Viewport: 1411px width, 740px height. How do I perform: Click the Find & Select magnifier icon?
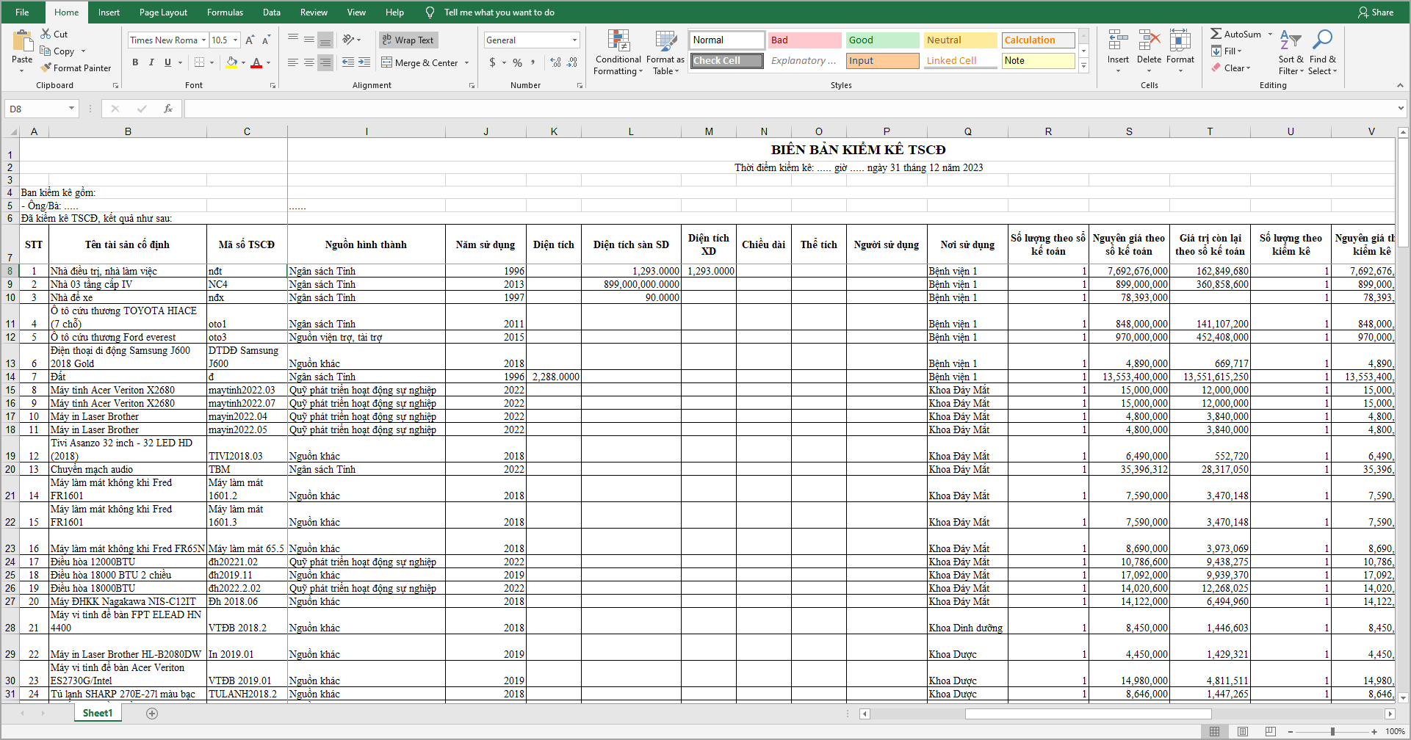click(1323, 40)
